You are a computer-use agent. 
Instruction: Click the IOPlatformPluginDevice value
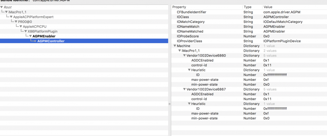point(282,41)
